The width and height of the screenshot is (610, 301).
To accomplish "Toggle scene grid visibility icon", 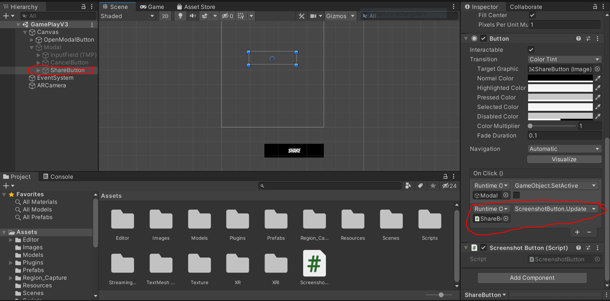I will click(x=241, y=16).
